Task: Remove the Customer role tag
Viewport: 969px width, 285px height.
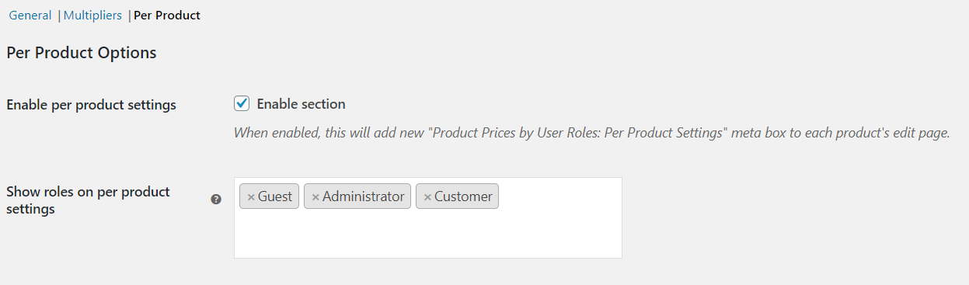Action: coord(427,197)
